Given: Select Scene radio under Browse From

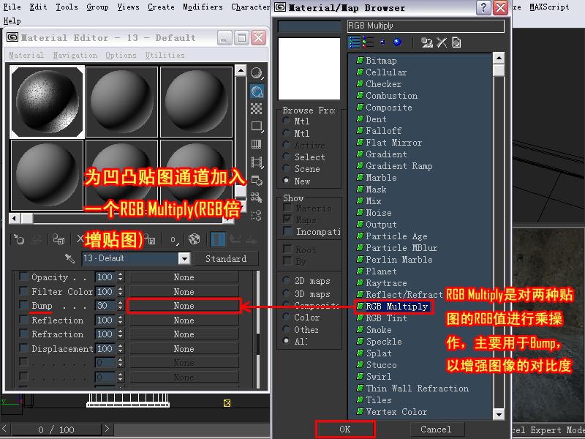Looking at the screenshot, I should click(x=286, y=168).
